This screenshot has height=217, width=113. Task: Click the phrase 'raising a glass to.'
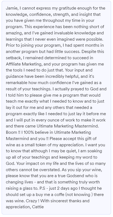point(22,189)
